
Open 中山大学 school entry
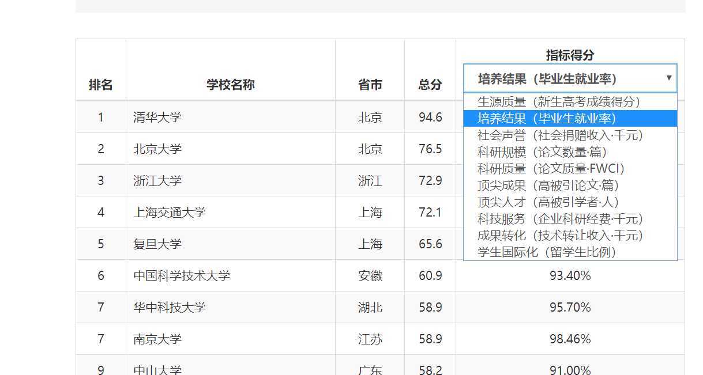tap(157, 370)
